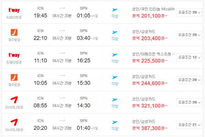Select the round-trip 201,100원 price

coord(150,16)
